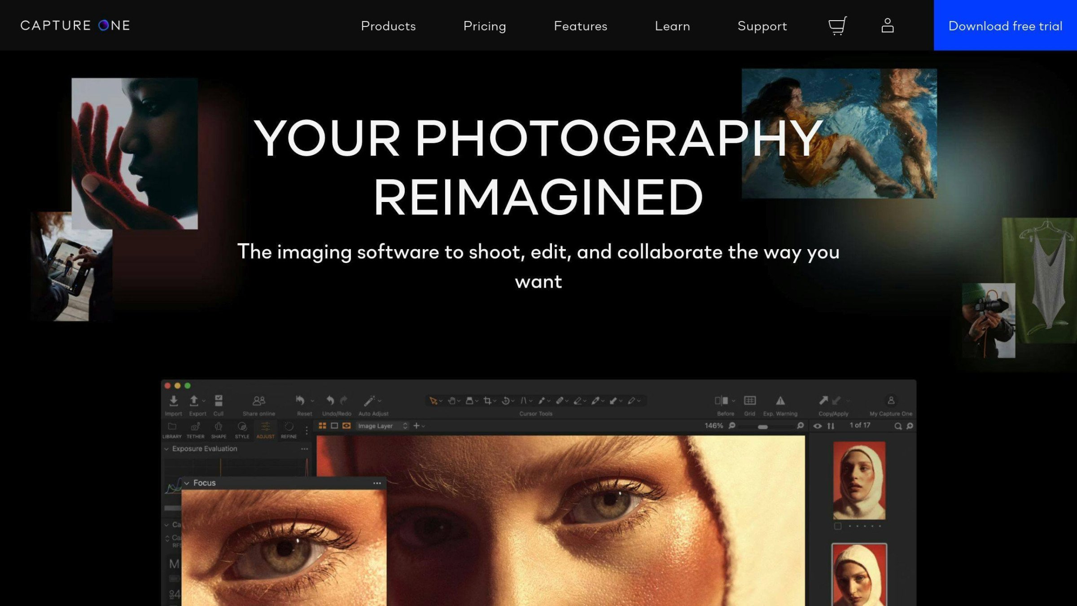This screenshot has height=606, width=1077.
Task: Switch to the SHAPE tool tab
Action: tap(219, 430)
